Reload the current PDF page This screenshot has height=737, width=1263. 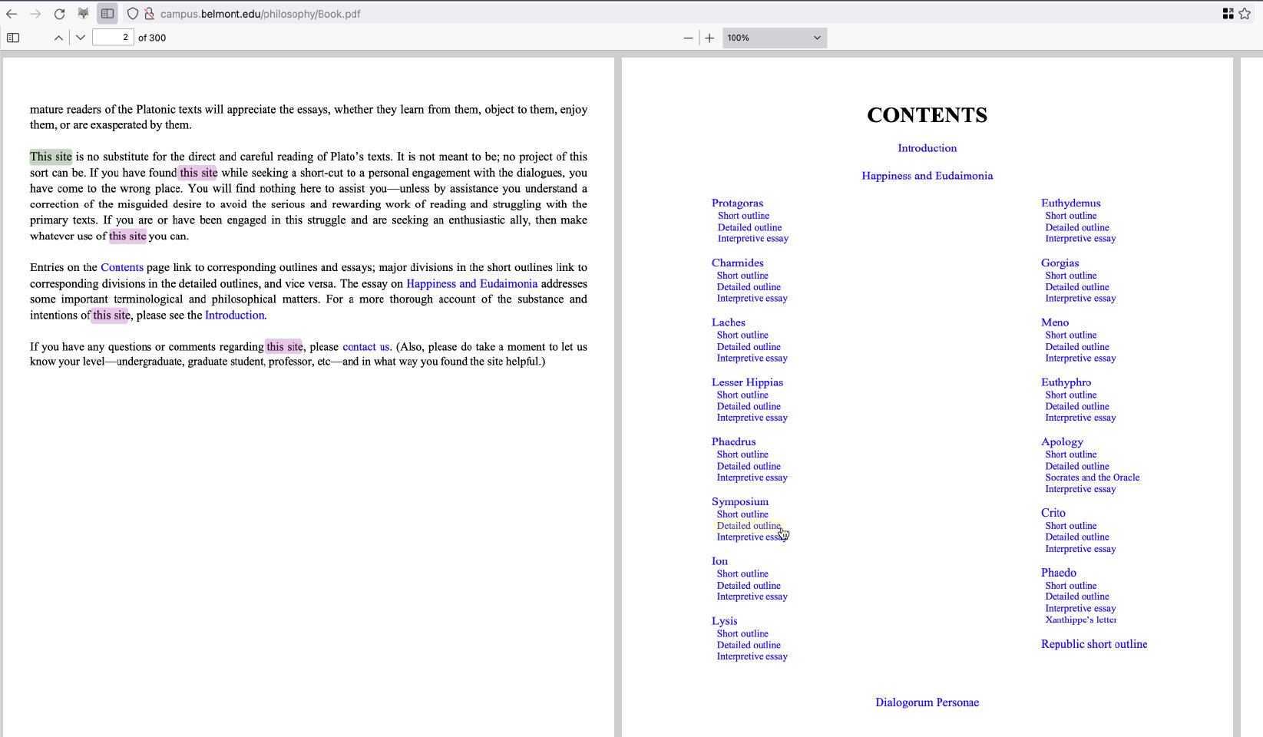[59, 14]
